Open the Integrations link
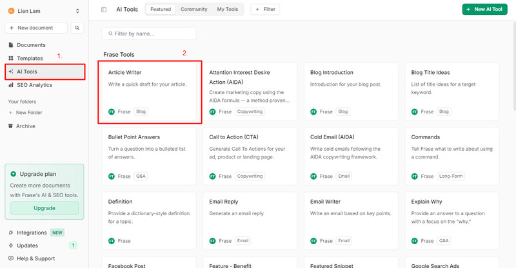Screen dimensions: 516x268 click(x=32, y=233)
